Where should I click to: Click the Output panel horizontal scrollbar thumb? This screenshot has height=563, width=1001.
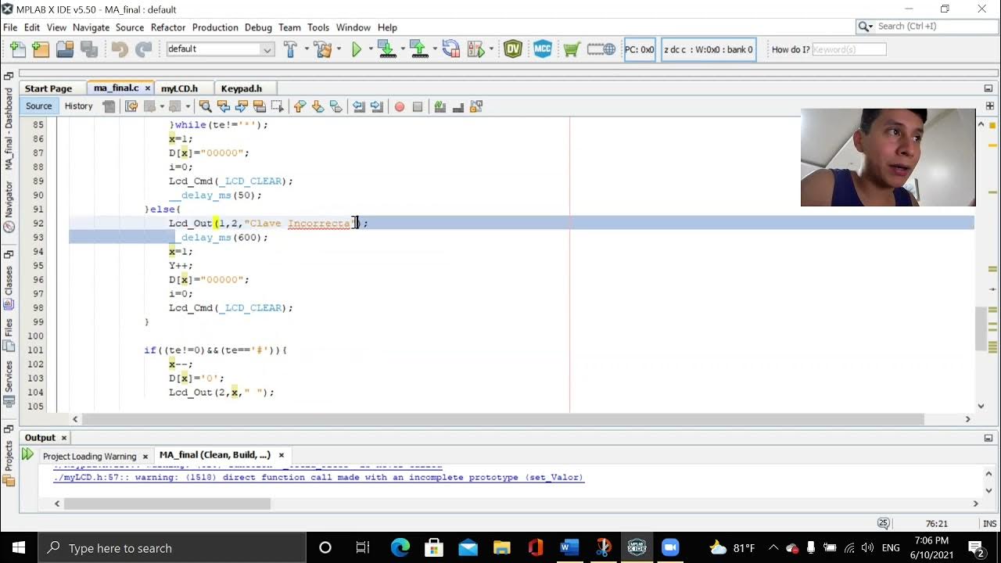[x=167, y=504]
